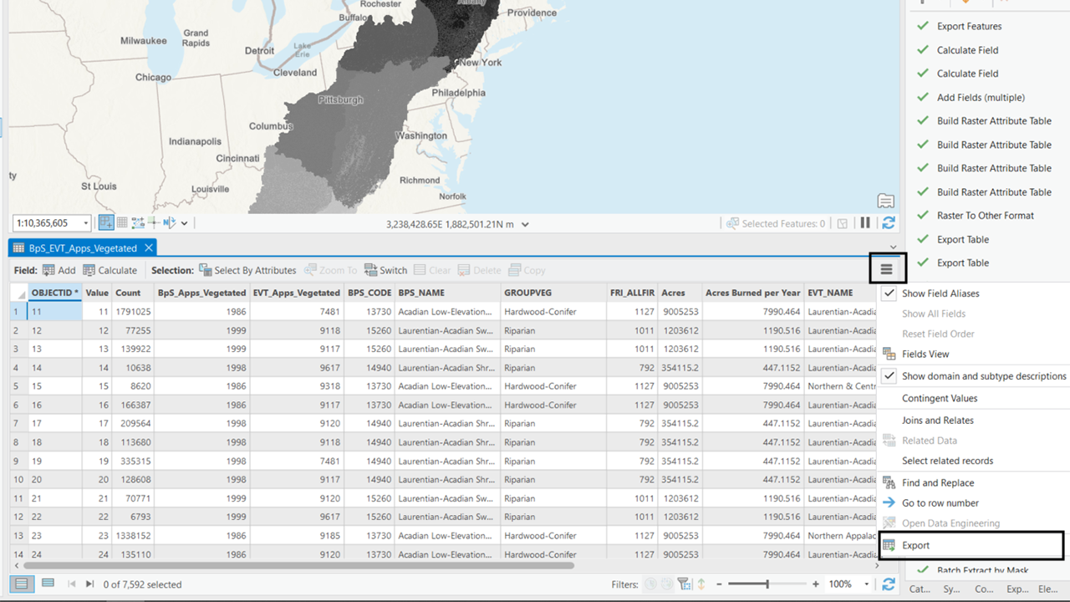Viewport: 1070px width, 602px height.
Task: Switch to the split table view
Action: click(x=48, y=584)
